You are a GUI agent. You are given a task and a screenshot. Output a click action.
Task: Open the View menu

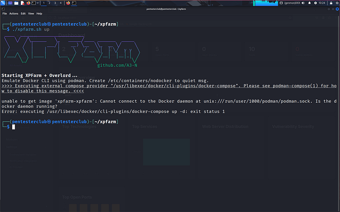click(31, 14)
